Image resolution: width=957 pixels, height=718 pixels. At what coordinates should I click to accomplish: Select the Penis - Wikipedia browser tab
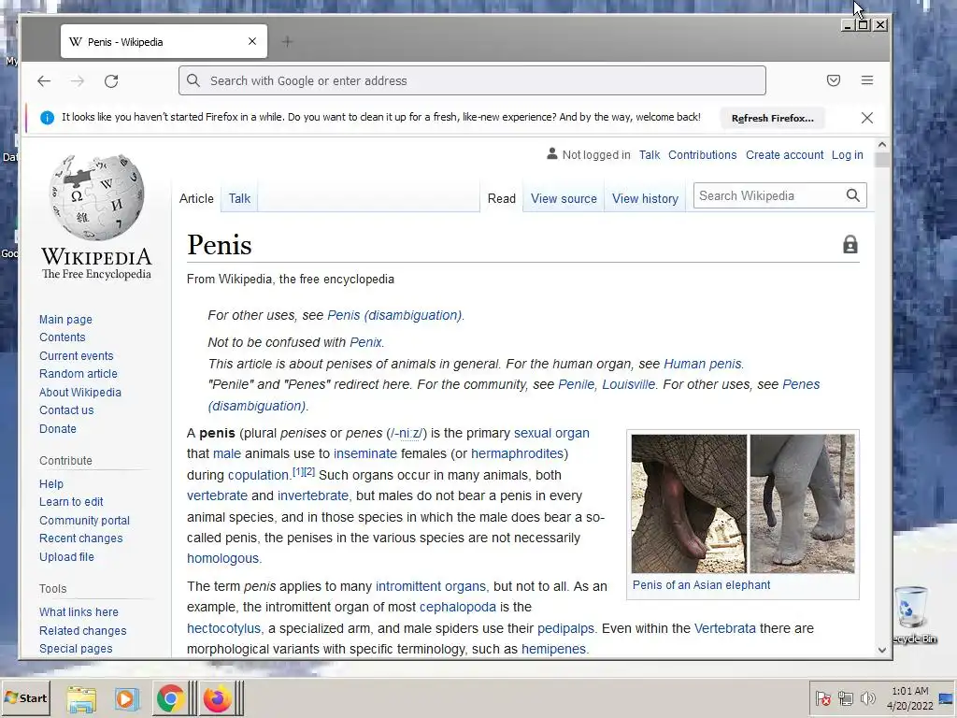[164, 41]
